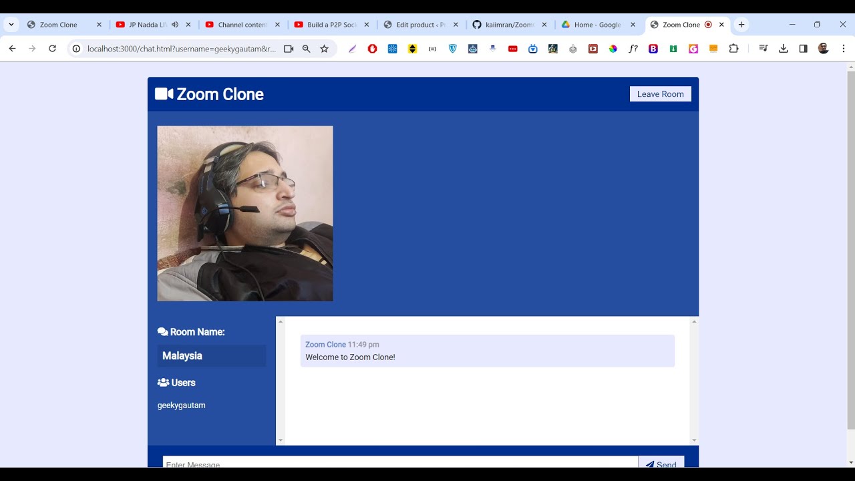Close the Channel content tab
This screenshot has height=481, width=855.
tap(277, 25)
